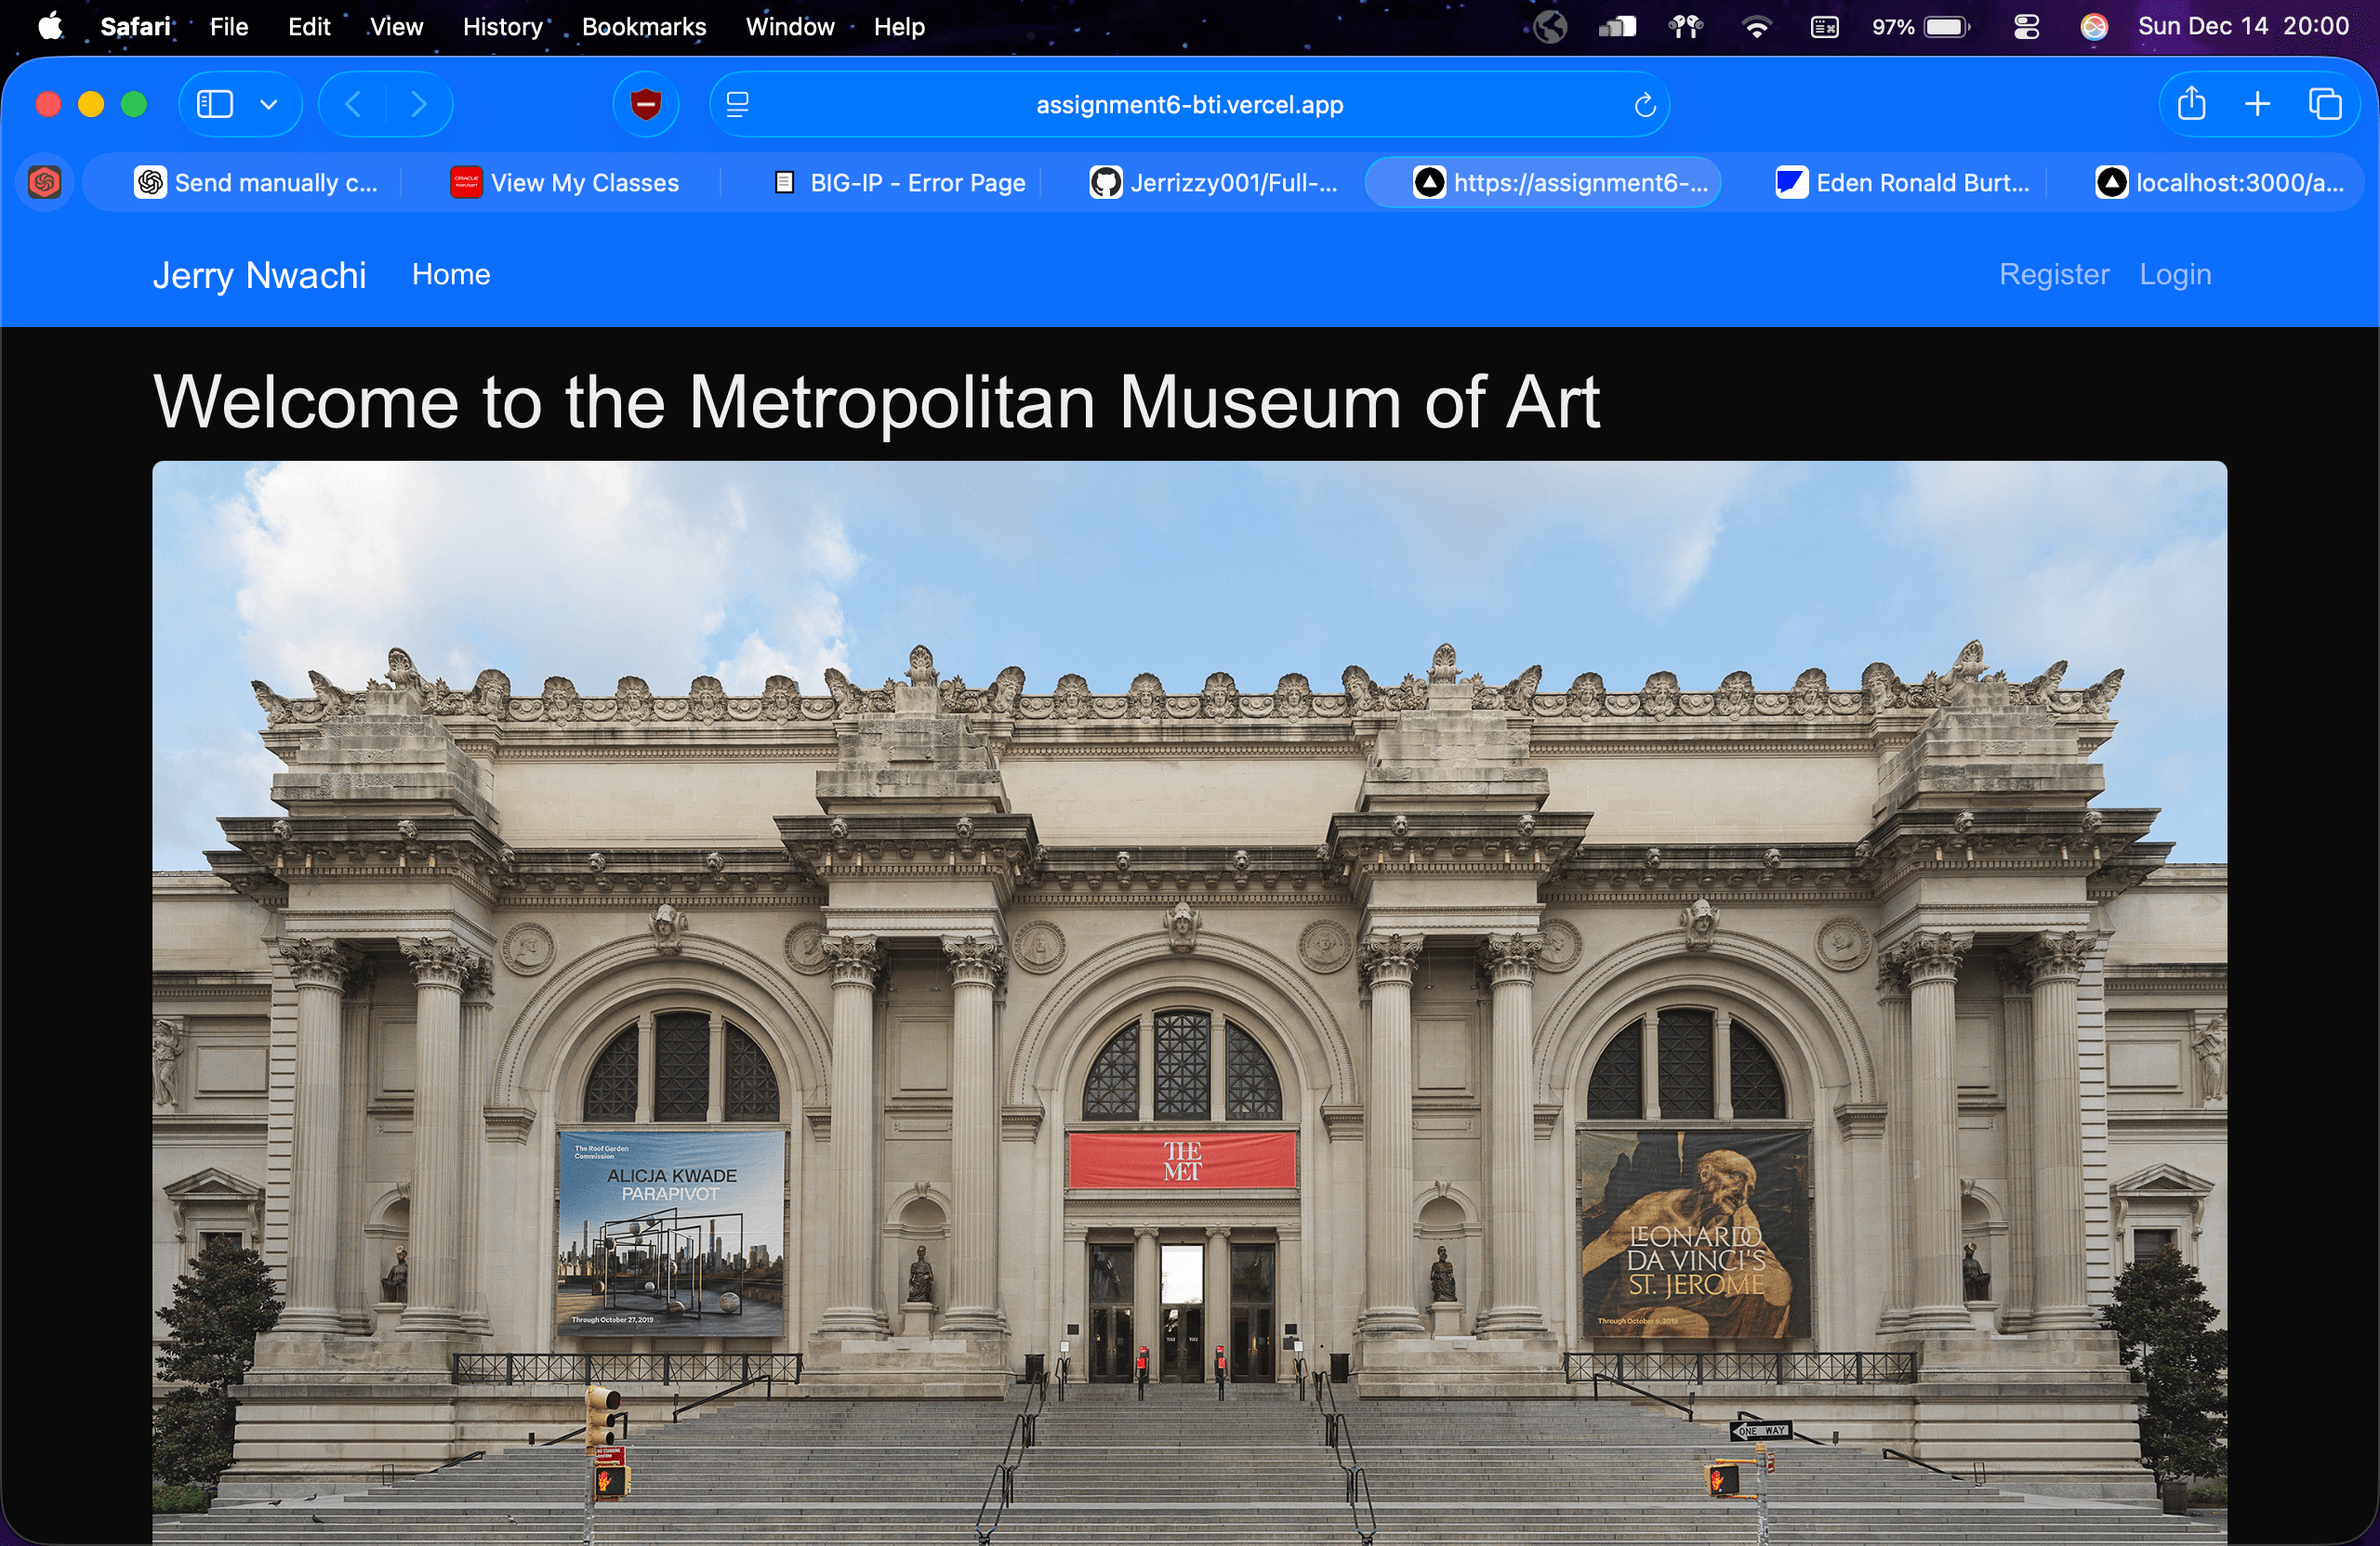Screen dimensions: 2380x1546
Task: Open Control Center icon in menu bar
Action: (2026, 27)
